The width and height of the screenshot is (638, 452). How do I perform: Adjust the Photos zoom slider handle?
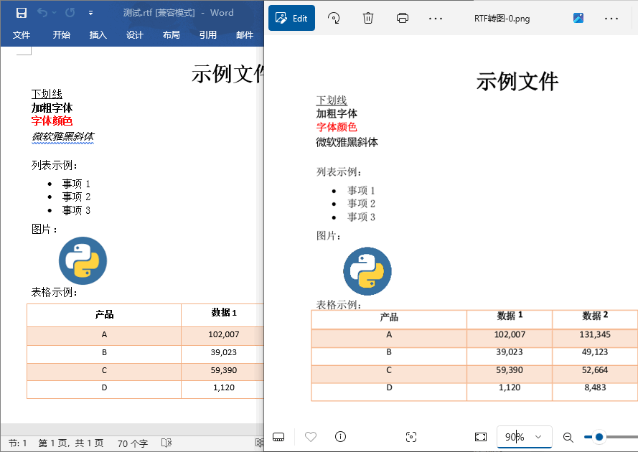[599, 437]
